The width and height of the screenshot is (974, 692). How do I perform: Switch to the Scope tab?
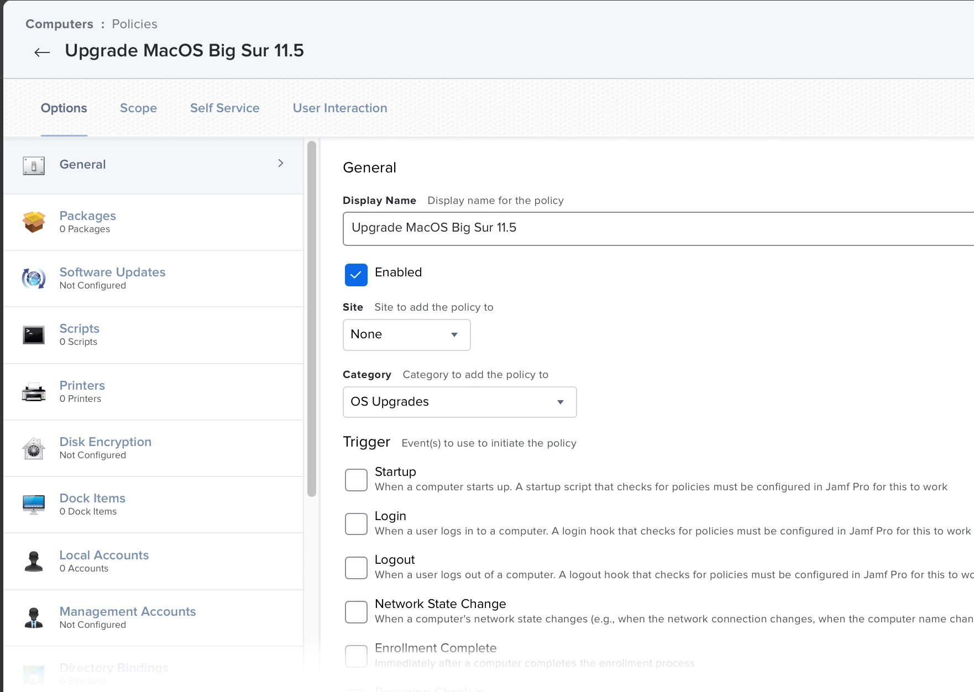point(139,108)
